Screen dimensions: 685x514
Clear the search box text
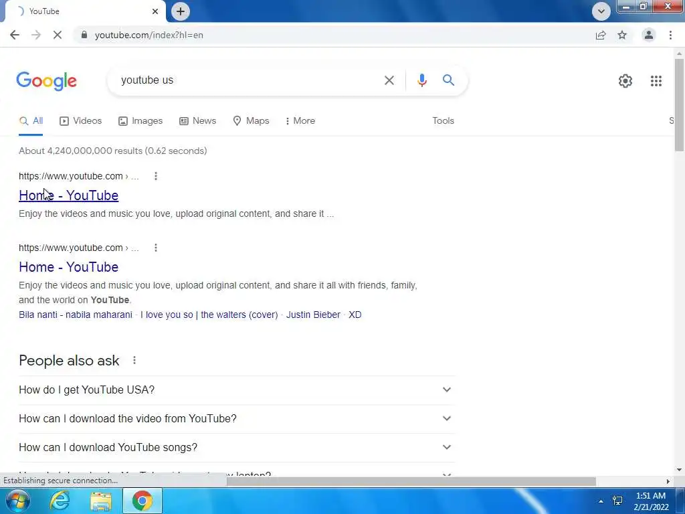tap(389, 80)
